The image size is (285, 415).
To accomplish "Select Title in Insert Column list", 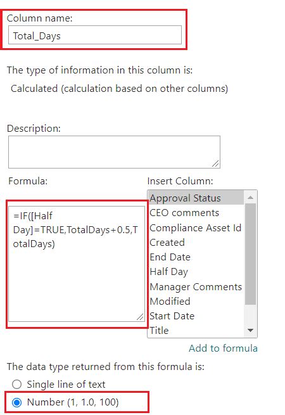I will tap(196, 330).
